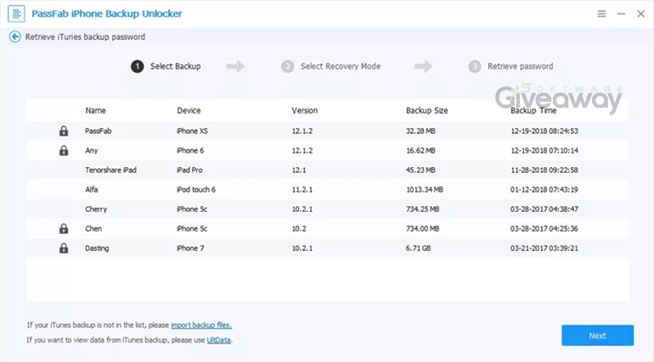Viewport: 654px width, 362px height.
Task: Click the iPhone XS device cell
Action: (x=192, y=131)
